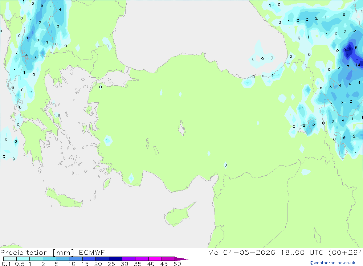
Task: Click the "Precipitation" title word
Action: 24,253
